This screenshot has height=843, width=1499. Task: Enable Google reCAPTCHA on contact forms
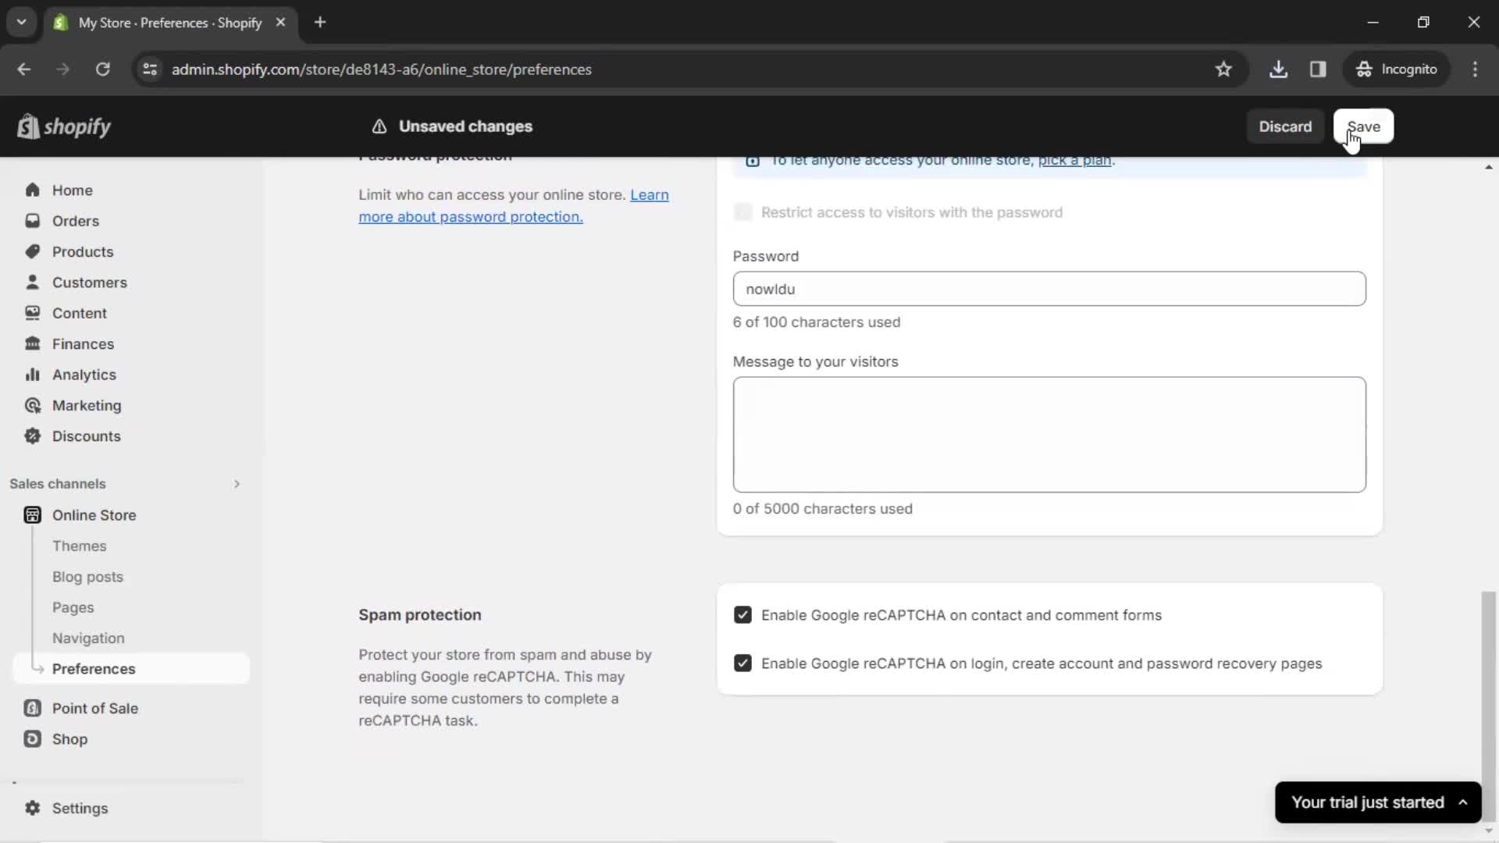pos(742,614)
